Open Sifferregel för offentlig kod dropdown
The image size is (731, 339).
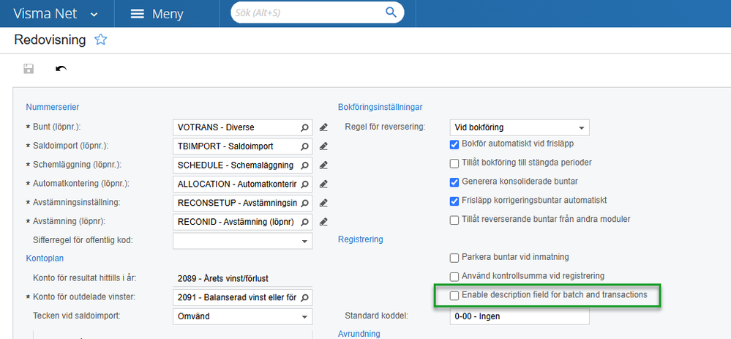pos(304,242)
